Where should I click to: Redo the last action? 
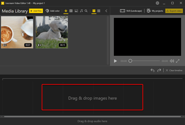pos(159,70)
